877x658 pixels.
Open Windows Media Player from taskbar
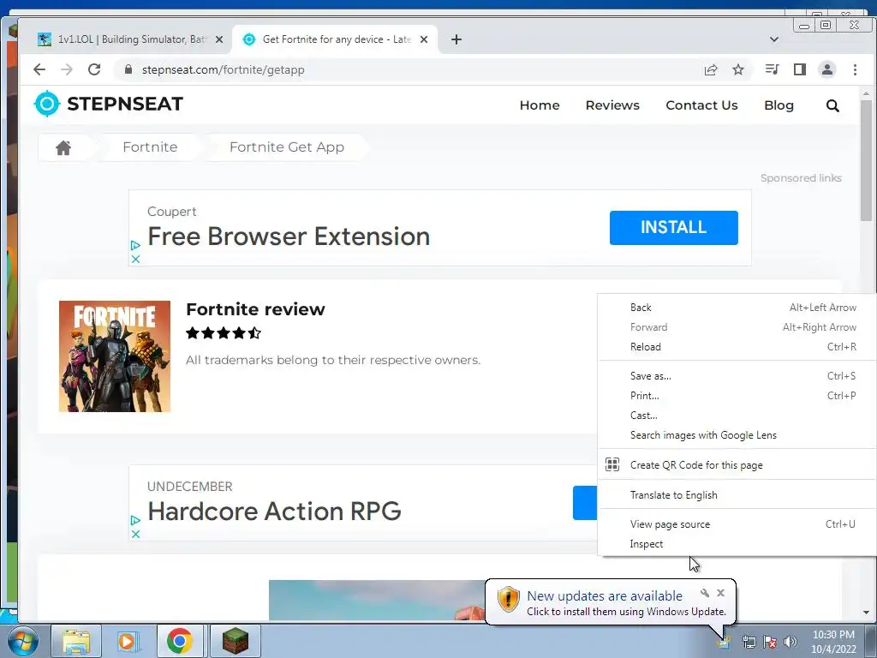click(127, 641)
